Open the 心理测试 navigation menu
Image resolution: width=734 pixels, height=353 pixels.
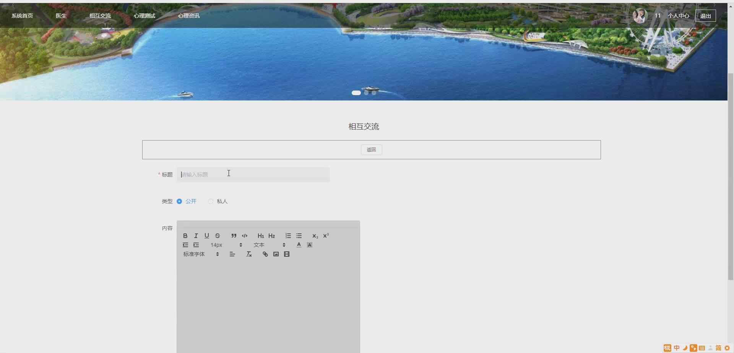(x=144, y=16)
